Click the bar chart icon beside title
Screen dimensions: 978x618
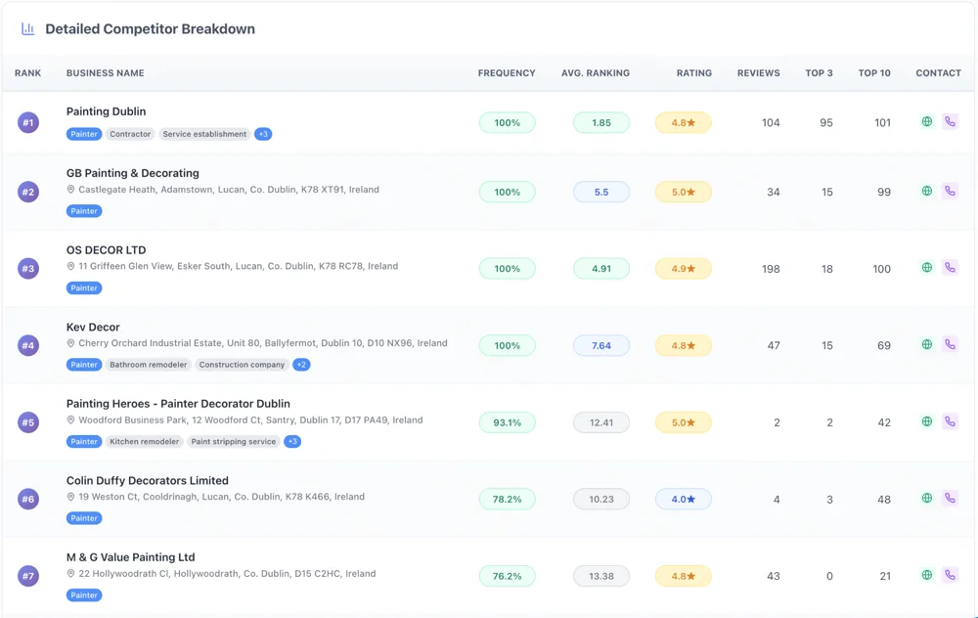click(x=28, y=29)
